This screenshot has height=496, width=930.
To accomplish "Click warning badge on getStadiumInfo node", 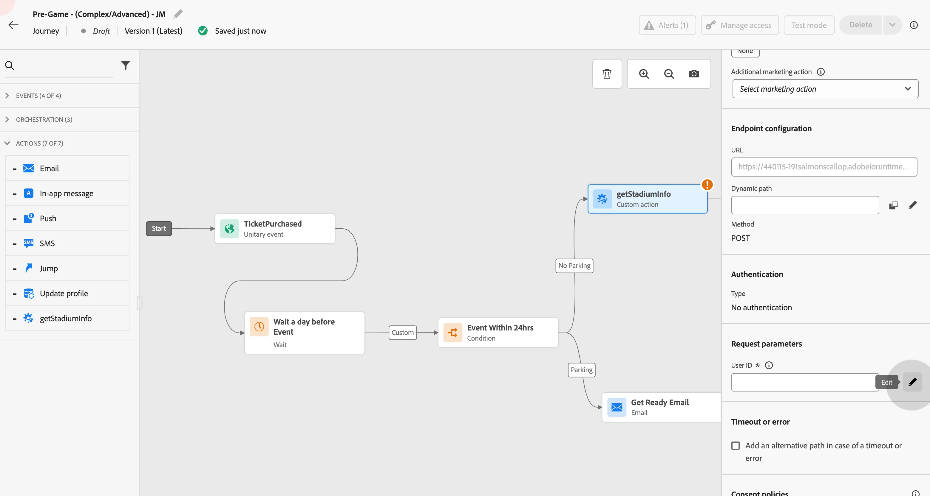I will tap(707, 185).
